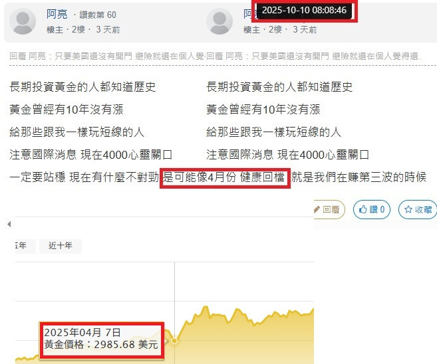This screenshot has height=364, width=437.
Task: Click the second user avatar image
Action: pos(219,21)
